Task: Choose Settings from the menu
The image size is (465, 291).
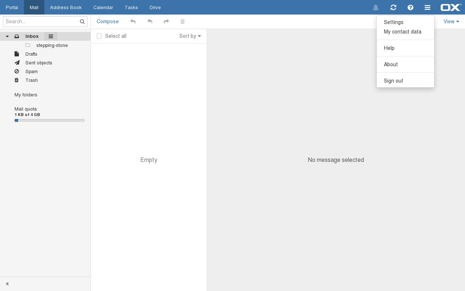Action: pyautogui.click(x=393, y=22)
